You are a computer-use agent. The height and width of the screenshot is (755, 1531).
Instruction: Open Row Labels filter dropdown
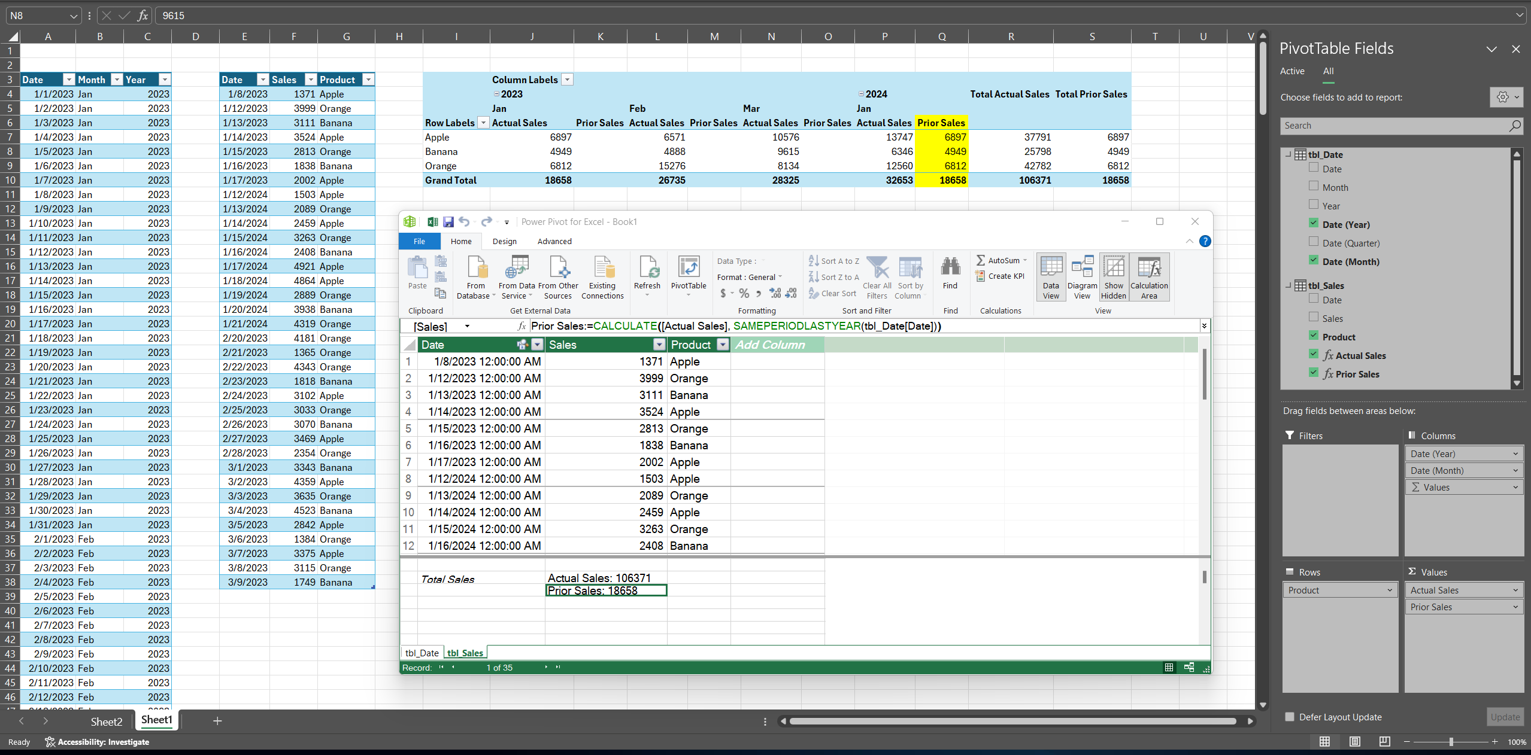pyautogui.click(x=483, y=123)
